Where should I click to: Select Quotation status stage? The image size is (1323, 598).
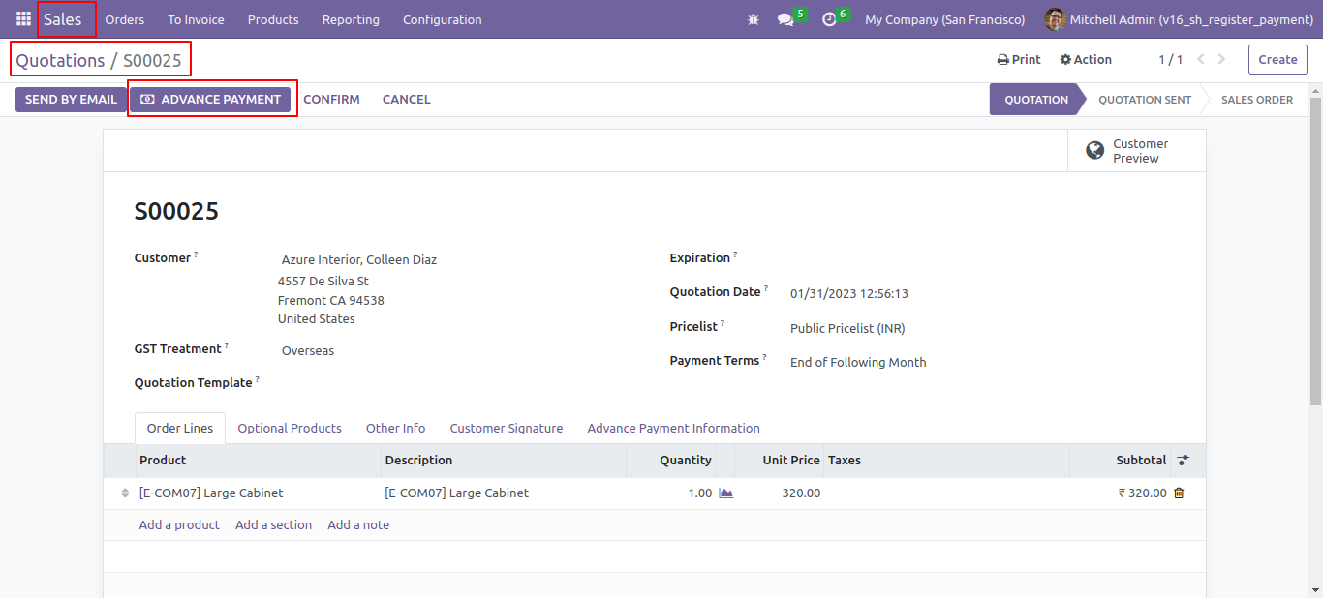point(1035,100)
